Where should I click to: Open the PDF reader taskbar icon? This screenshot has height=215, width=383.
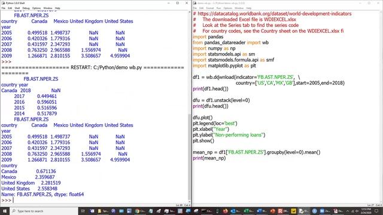click(336, 211)
